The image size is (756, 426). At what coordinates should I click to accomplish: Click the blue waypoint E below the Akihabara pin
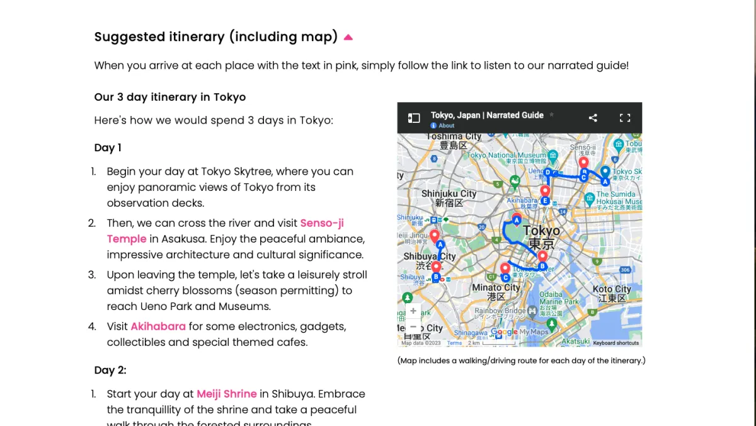point(545,201)
